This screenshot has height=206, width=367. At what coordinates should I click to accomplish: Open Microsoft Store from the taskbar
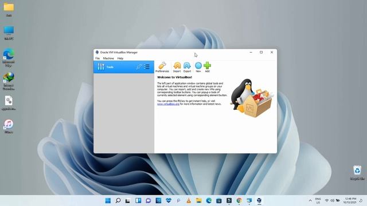click(x=219, y=200)
